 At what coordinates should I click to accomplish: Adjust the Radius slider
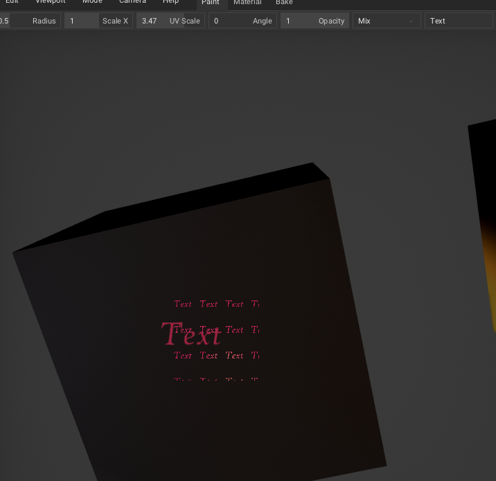30,21
